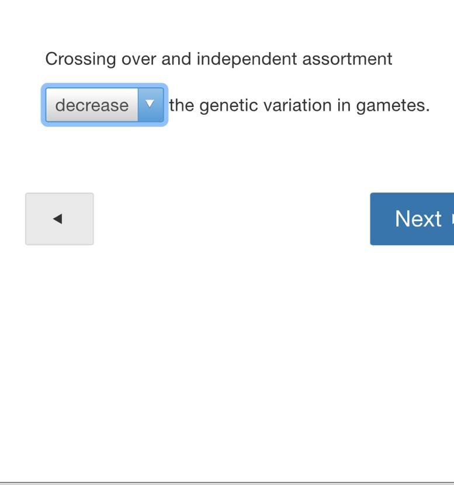454x485 pixels.
Task: Click the black left-pointing triangle icon
Action: (x=58, y=219)
